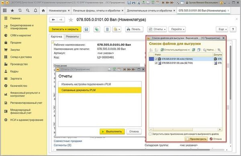241x156 pixels.
Task: Click the title bar print preview icon
Action: (138, 3)
